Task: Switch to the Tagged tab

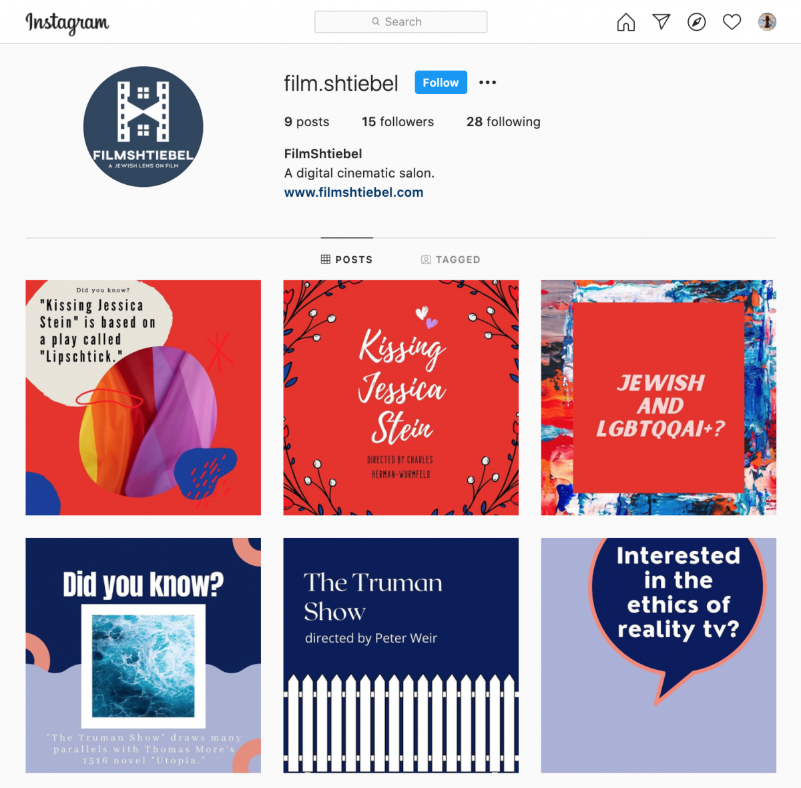Action: [451, 260]
